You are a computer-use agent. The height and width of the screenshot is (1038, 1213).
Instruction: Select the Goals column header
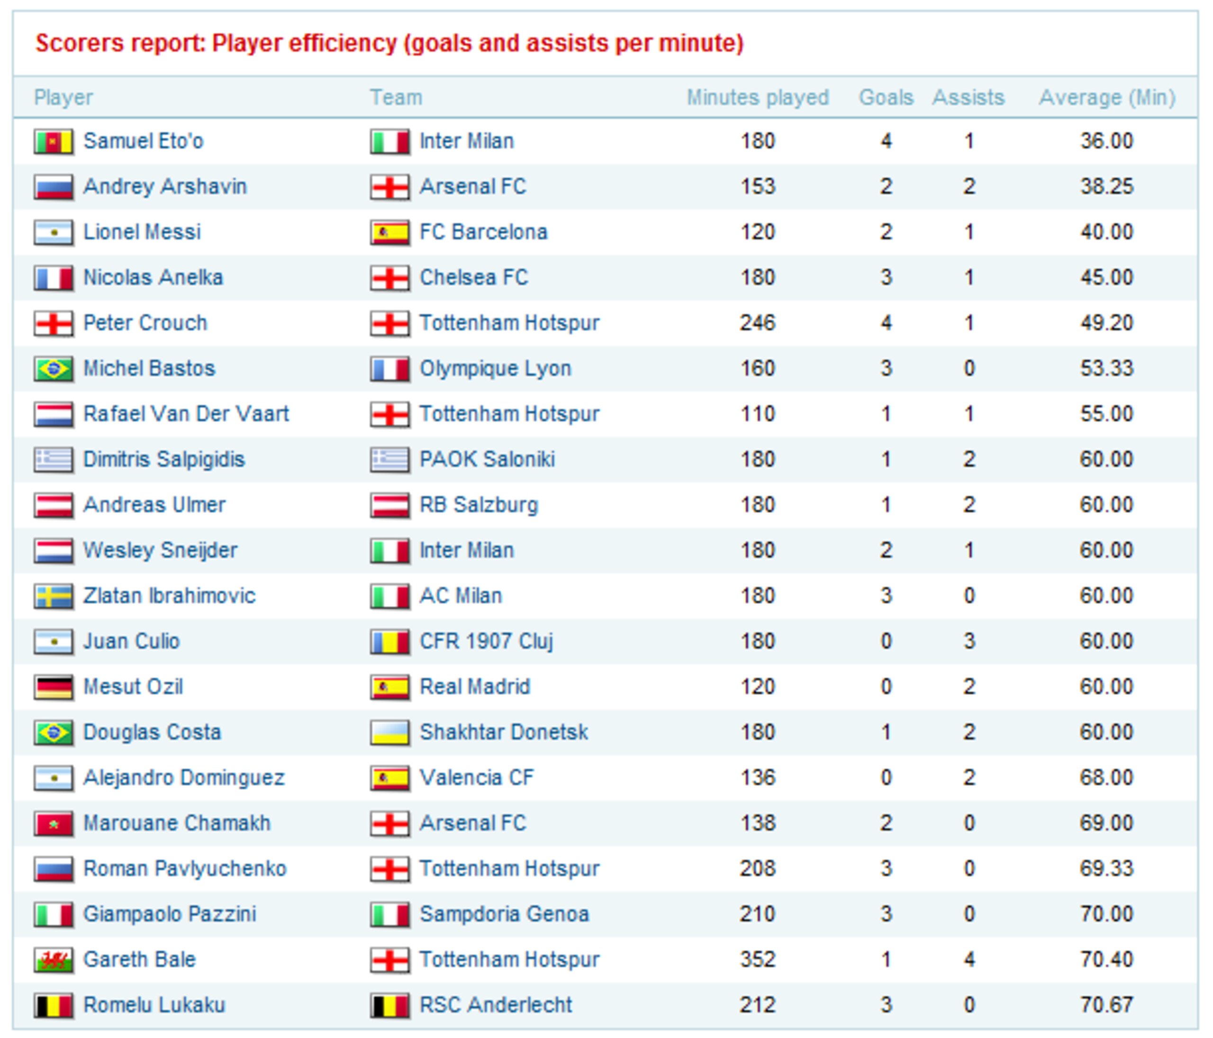[x=886, y=98]
